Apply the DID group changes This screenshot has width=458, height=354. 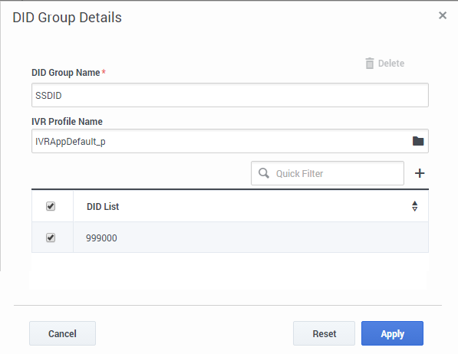click(392, 333)
